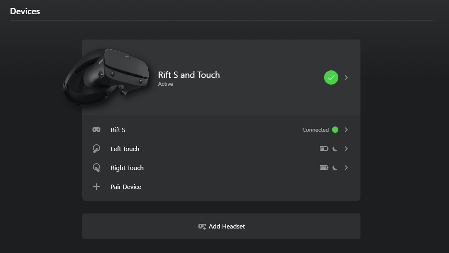Viewport: 449px width, 253px height.
Task: Click the Right Touch sleep moon icon
Action: click(x=335, y=168)
